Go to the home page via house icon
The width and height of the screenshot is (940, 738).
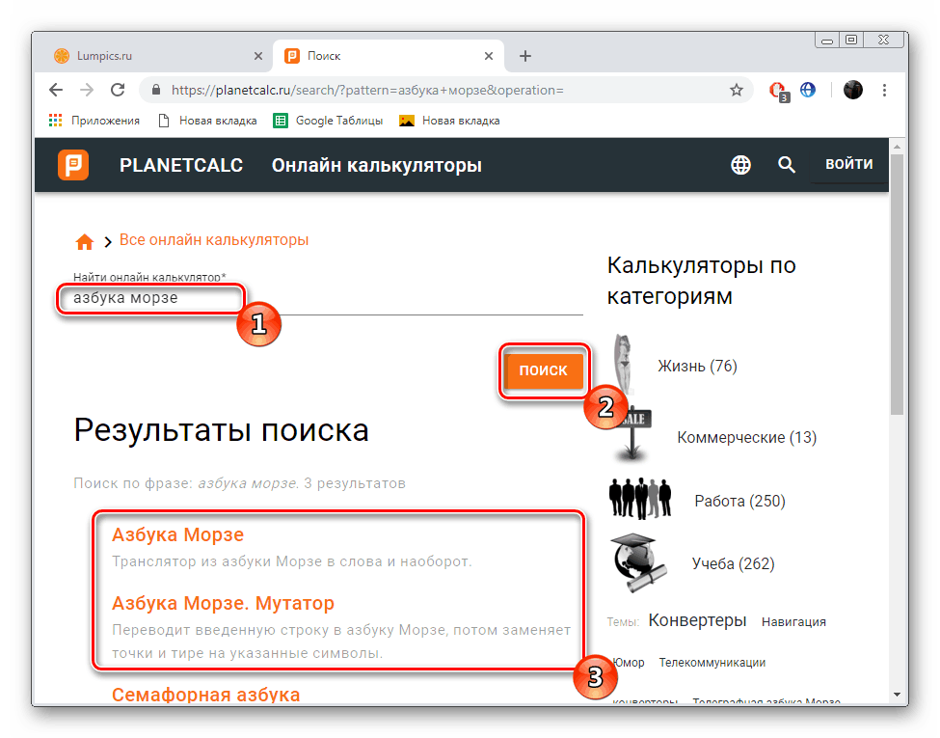85,241
